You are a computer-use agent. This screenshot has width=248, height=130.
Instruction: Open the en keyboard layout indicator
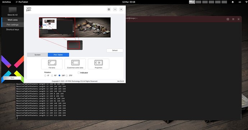[240, 2]
